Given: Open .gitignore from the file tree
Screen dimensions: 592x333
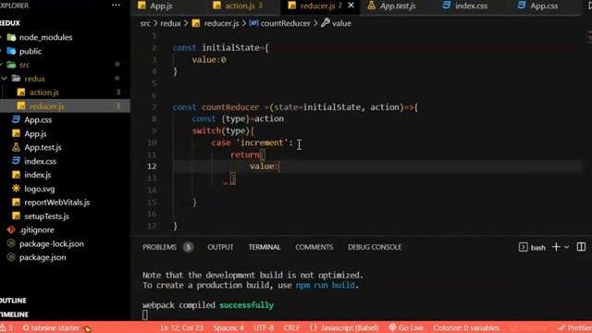Looking at the screenshot, I should (37, 230).
